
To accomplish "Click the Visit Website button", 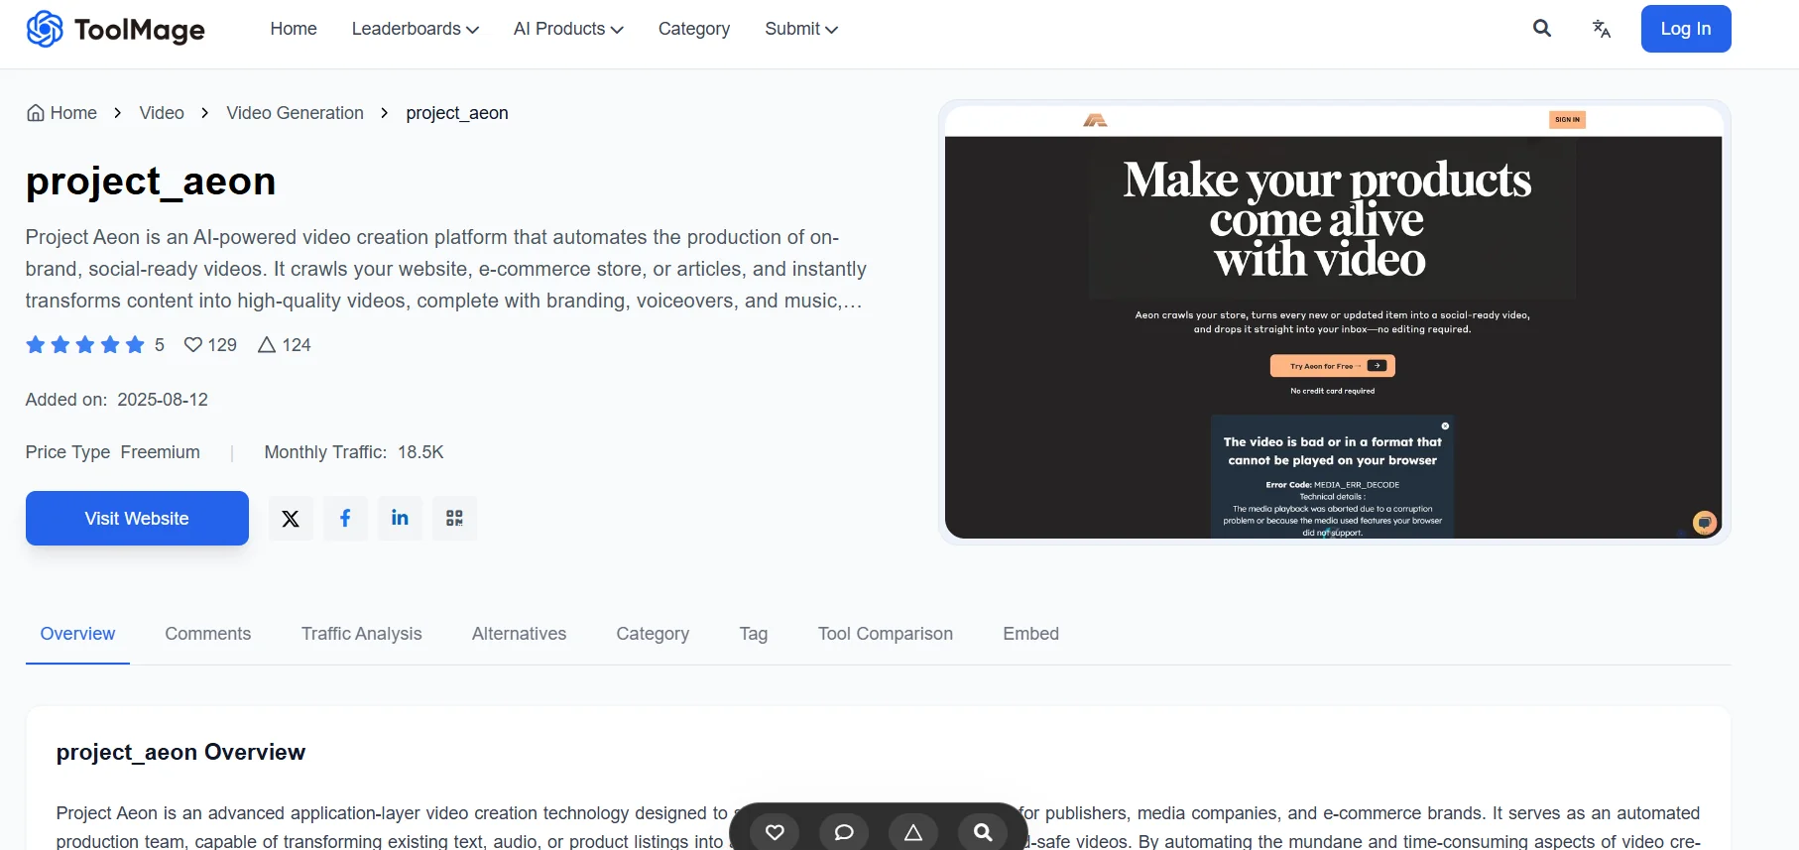I will [137, 519].
